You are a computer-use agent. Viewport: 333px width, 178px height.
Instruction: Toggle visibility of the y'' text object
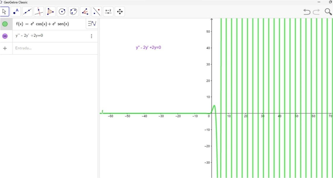coord(5,36)
